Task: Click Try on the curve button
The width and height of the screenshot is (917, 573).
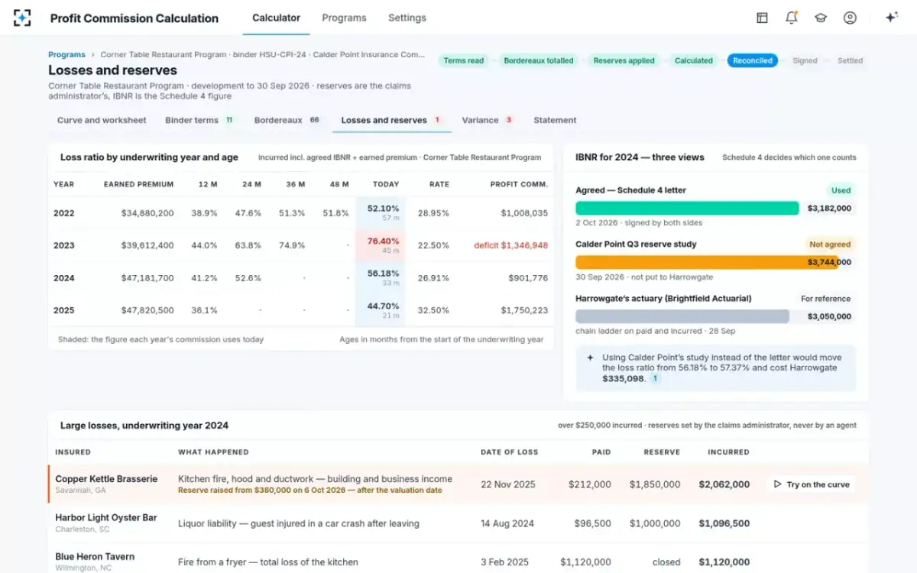Action: 812,484
